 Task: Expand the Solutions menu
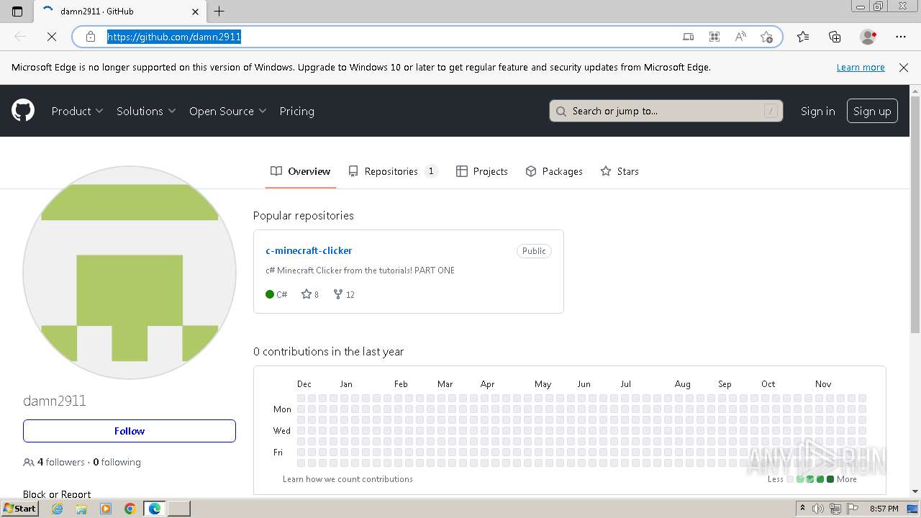click(146, 111)
